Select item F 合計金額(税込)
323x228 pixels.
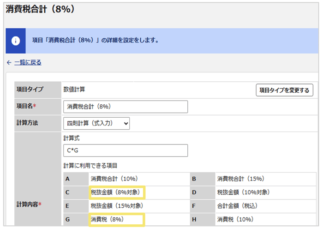(x=237, y=206)
